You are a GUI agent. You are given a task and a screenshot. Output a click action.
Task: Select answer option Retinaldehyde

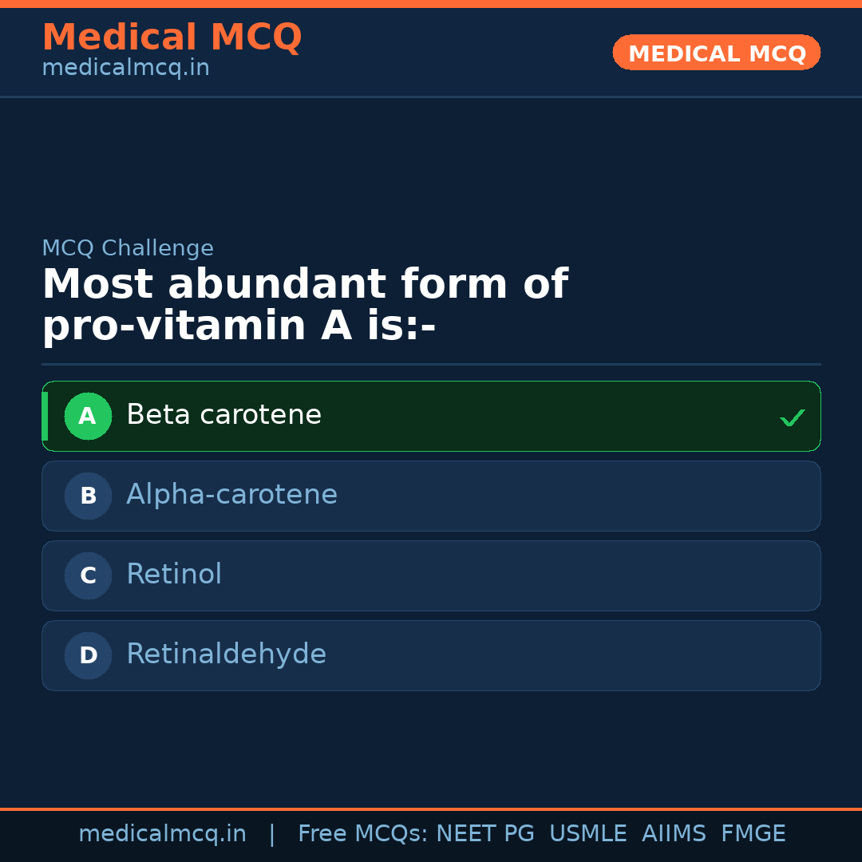tap(431, 655)
